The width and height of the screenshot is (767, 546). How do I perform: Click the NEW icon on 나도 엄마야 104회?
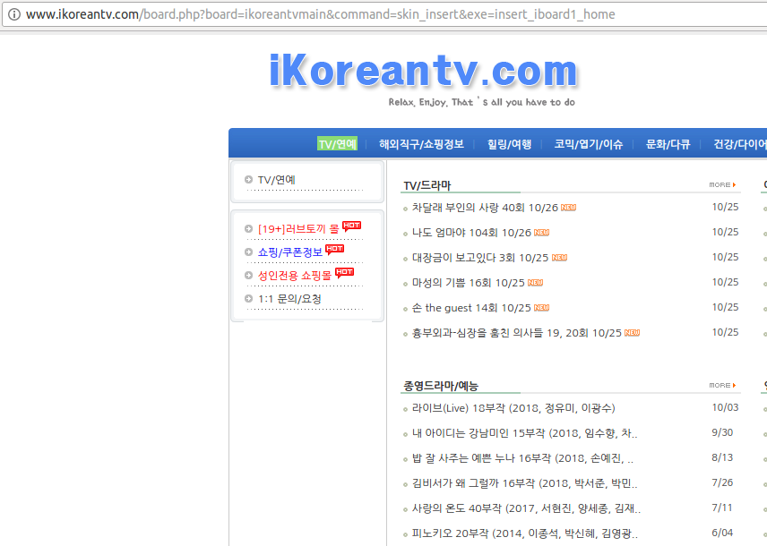point(542,231)
